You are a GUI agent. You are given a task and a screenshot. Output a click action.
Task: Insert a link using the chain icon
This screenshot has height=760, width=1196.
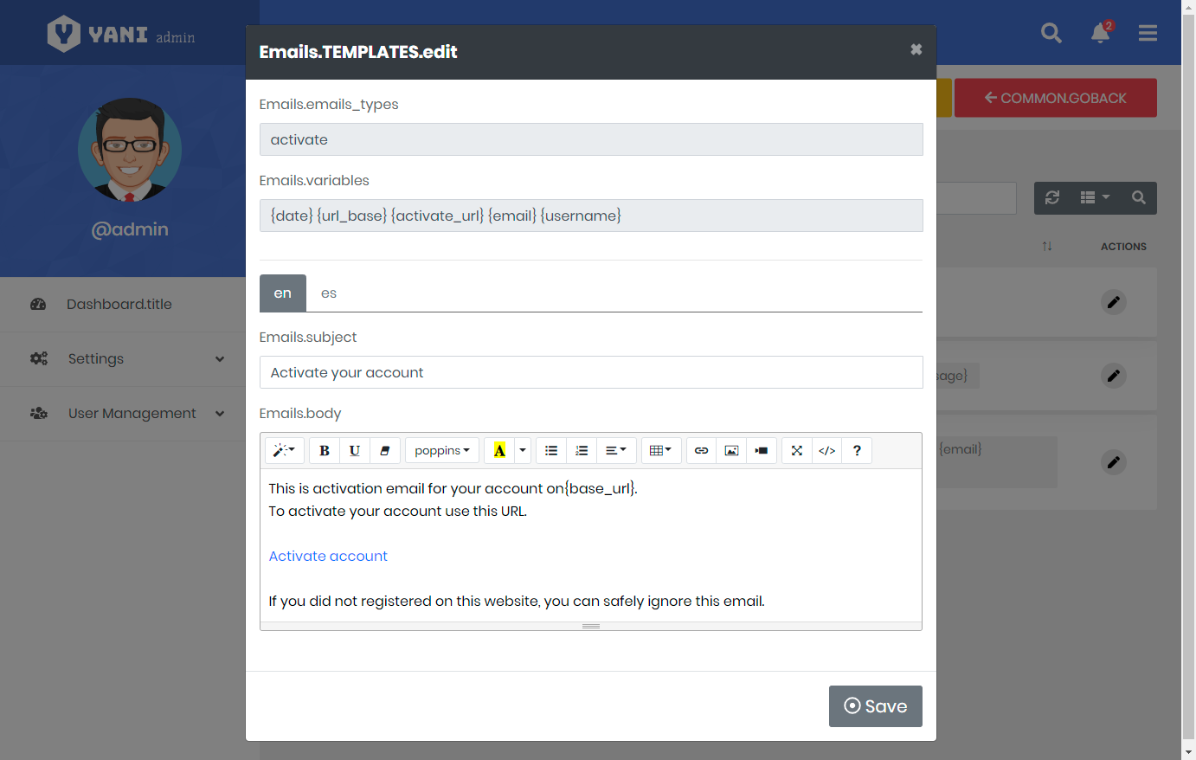click(x=701, y=450)
